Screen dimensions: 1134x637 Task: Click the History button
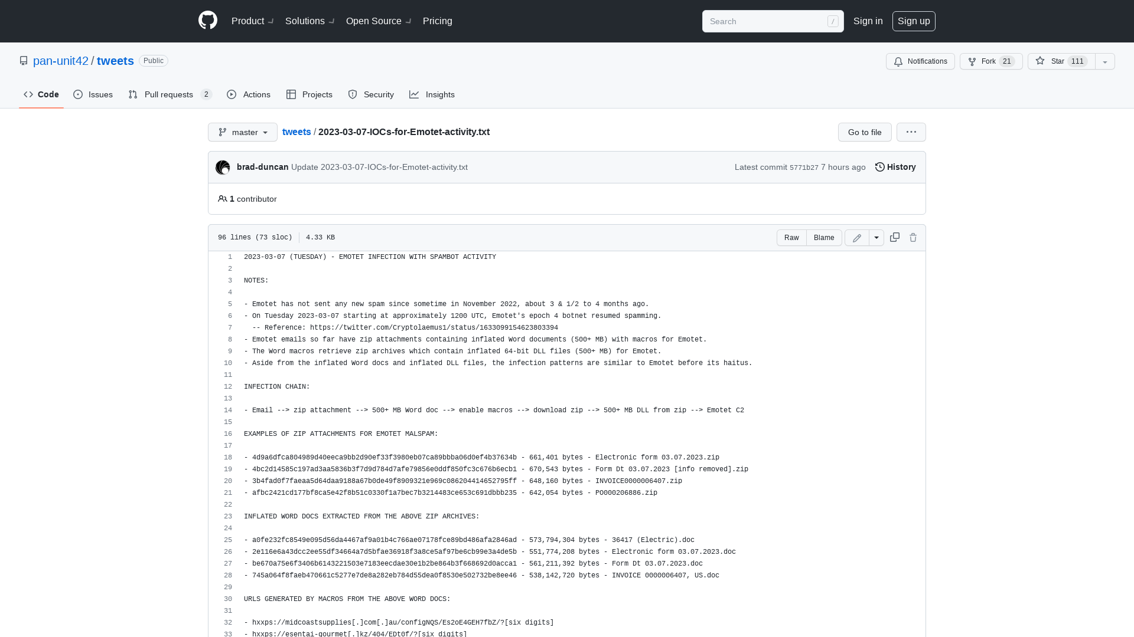pos(895,166)
